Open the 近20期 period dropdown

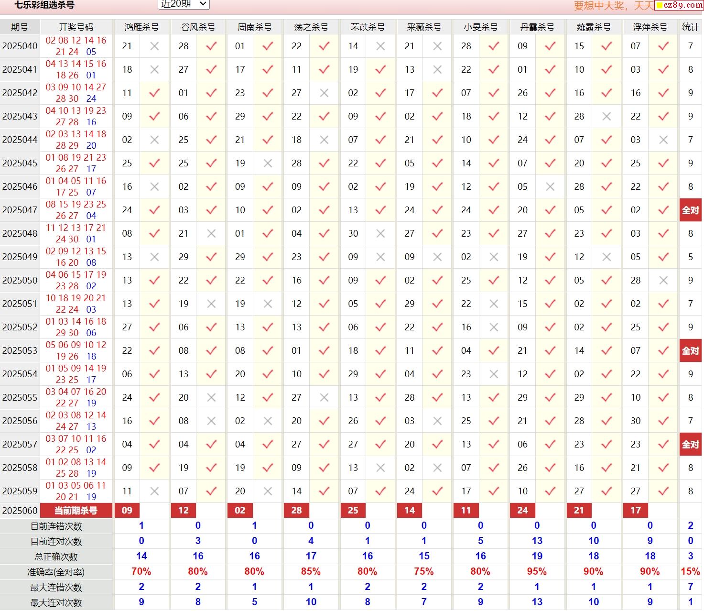click(x=184, y=4)
